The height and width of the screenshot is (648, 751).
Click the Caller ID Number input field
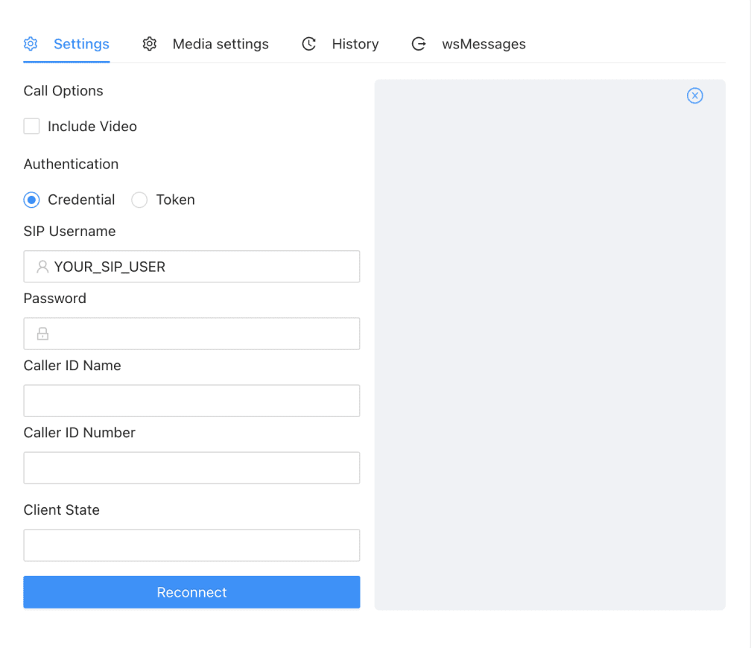point(191,467)
